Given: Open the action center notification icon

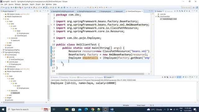Looking at the screenshot, I should coord(195,109).
